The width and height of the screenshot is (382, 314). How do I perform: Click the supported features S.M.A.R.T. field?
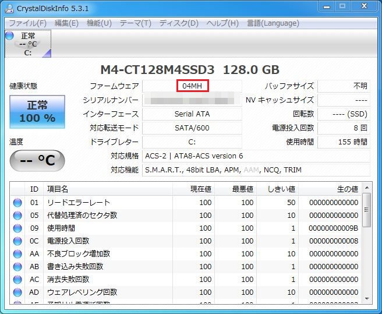[256, 170]
